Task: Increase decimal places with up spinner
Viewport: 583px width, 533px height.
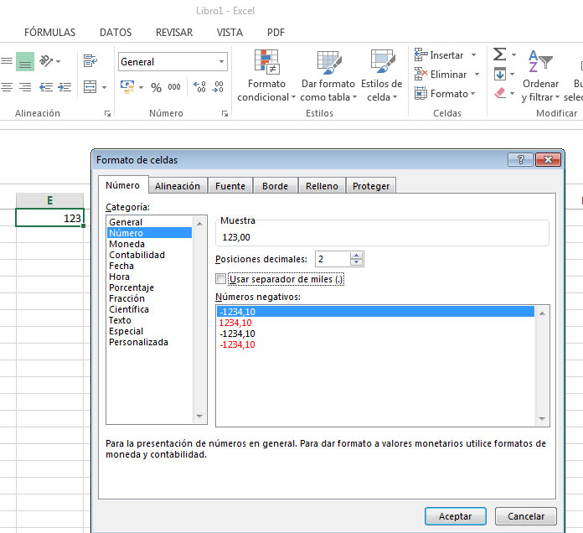Action: coord(356,255)
